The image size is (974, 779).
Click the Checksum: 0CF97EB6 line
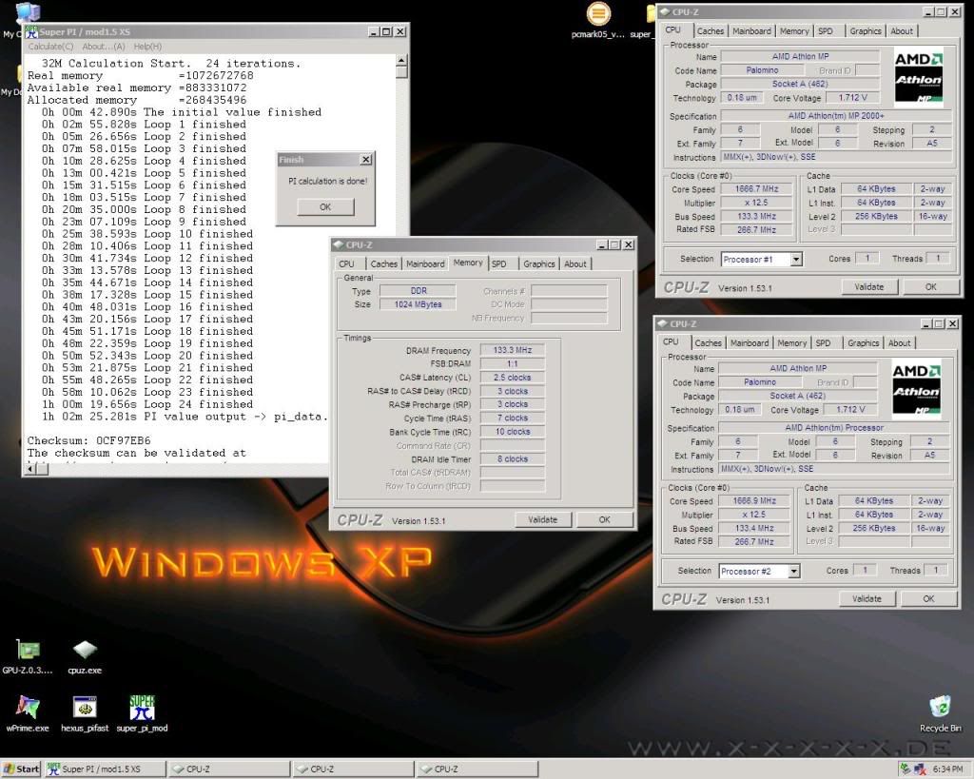click(88, 440)
